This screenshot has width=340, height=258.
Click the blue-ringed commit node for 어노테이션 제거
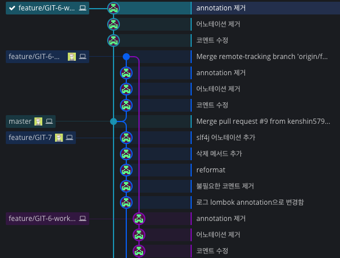coord(126,89)
